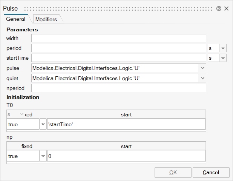233x181 pixels.
Task: Click the nperiod input field
Action: (118, 88)
